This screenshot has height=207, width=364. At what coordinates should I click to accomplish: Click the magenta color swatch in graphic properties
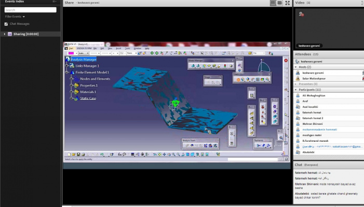[x=71, y=53]
